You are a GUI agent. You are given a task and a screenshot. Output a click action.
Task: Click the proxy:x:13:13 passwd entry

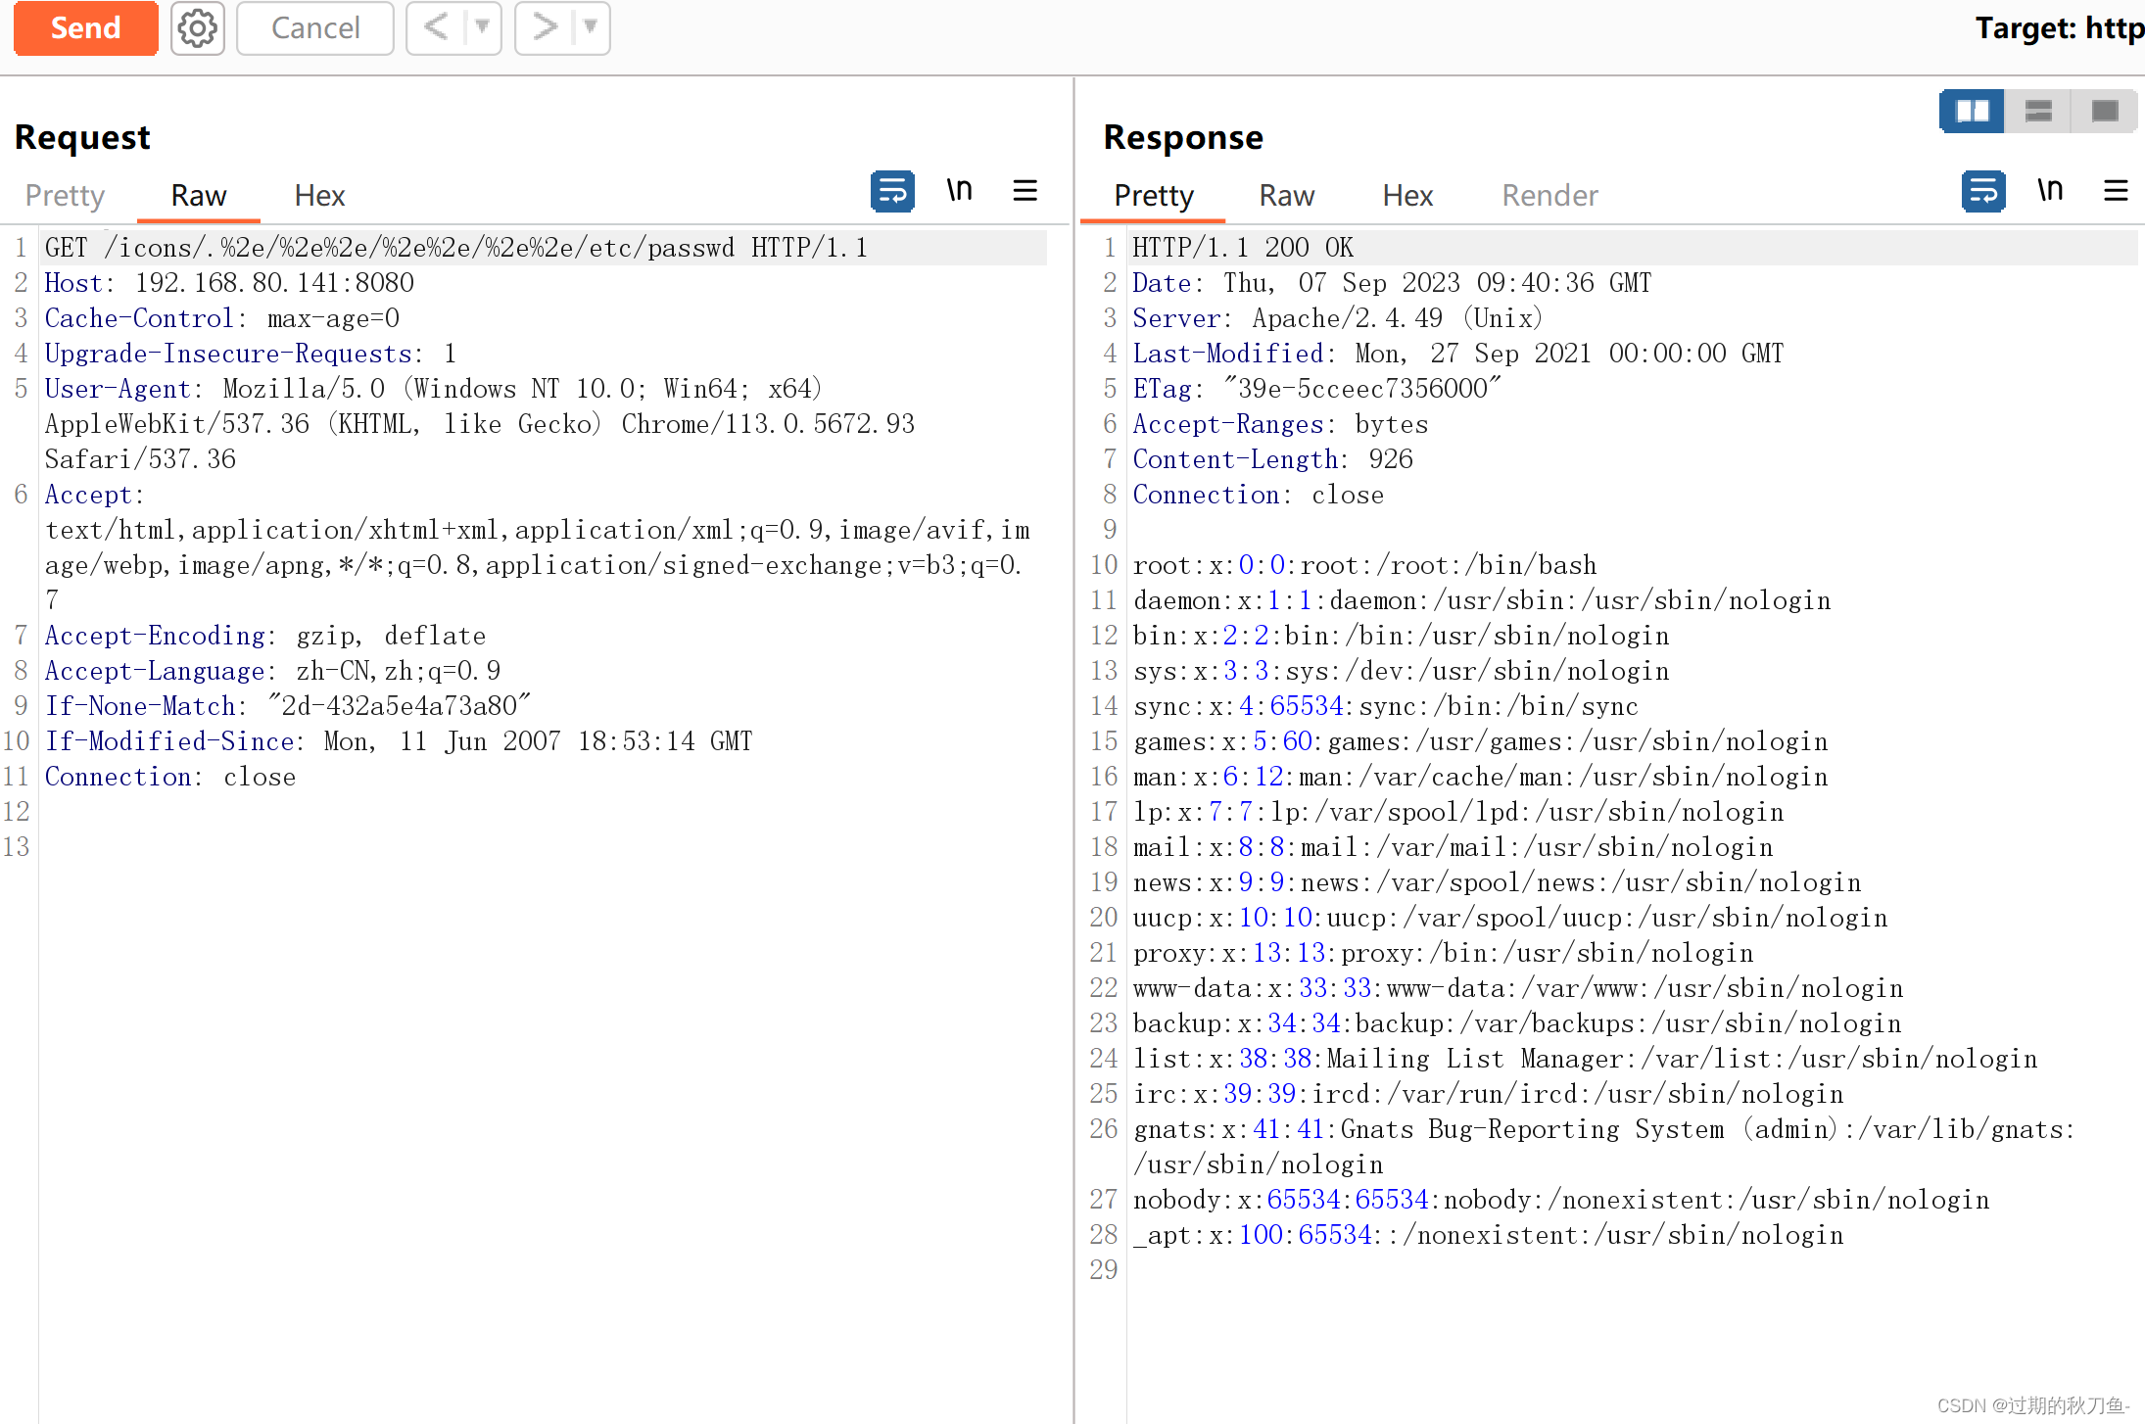1444,953
